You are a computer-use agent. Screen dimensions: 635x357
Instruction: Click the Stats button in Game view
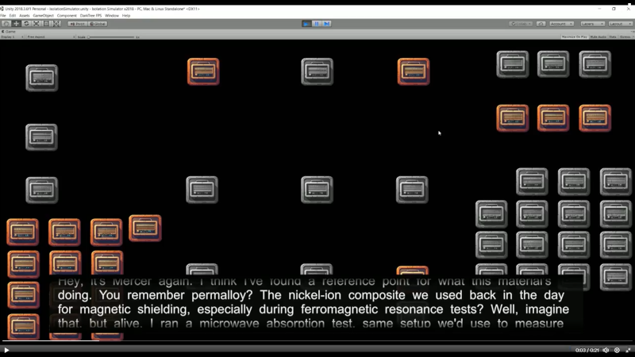click(x=613, y=36)
